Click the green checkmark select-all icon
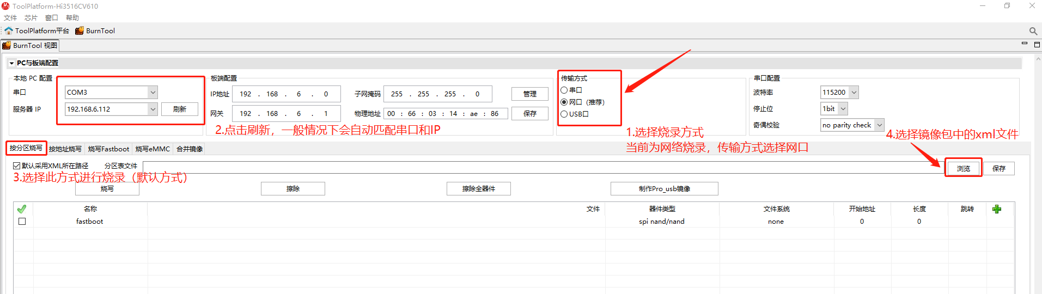Image resolution: width=1042 pixels, height=294 pixels. 22,209
